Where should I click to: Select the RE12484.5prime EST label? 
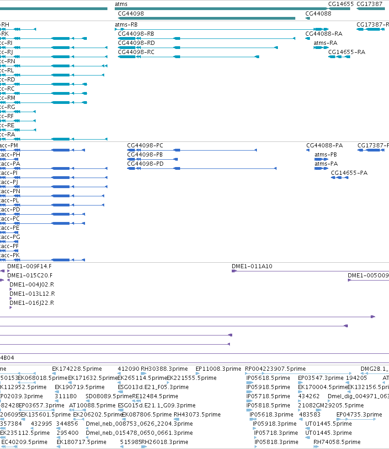[x=155, y=396]
